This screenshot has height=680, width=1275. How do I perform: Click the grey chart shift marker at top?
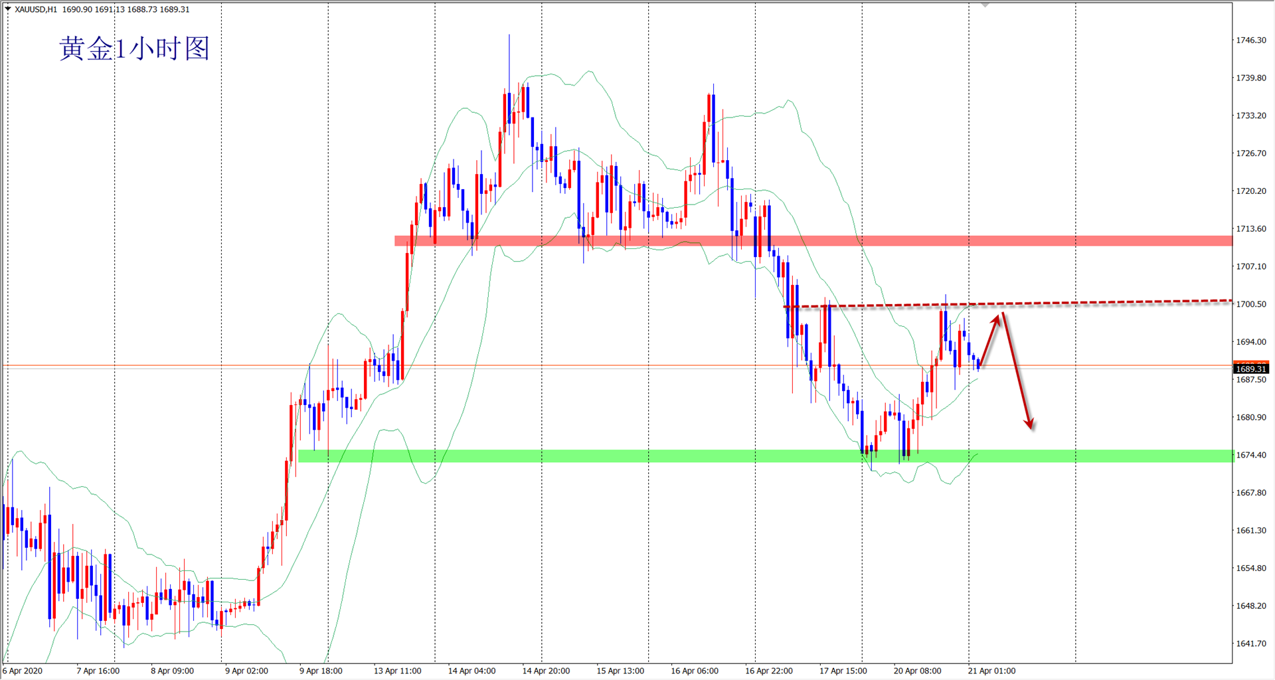[985, 5]
